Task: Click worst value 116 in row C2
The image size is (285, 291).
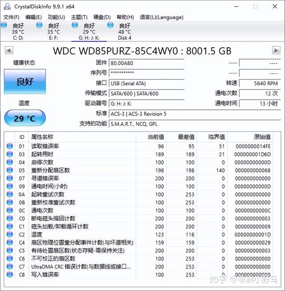Action: click(x=190, y=234)
